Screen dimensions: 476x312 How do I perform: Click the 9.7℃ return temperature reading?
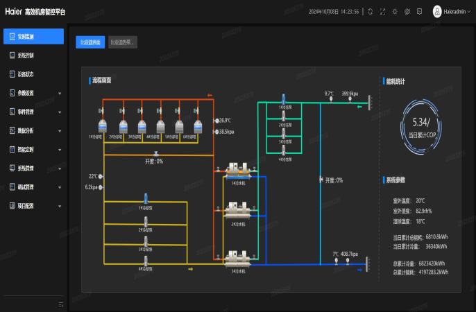(x=329, y=94)
